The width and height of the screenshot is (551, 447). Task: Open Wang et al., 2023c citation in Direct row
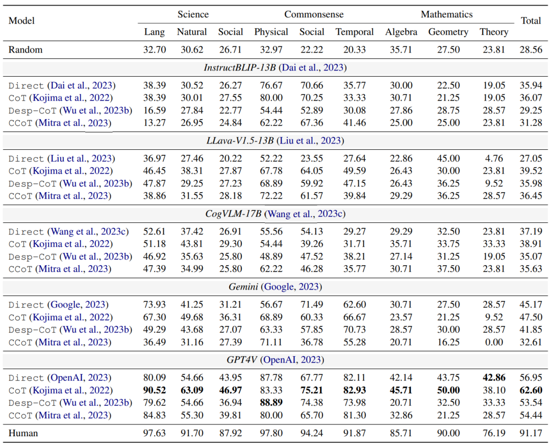(x=88, y=231)
